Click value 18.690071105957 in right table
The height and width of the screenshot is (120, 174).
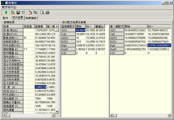[x=136, y=34]
